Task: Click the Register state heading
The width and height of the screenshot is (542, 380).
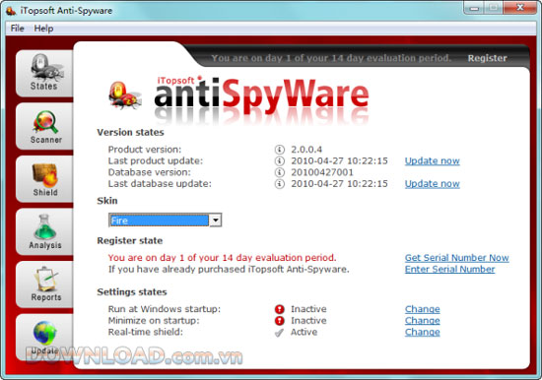Action: pos(130,241)
